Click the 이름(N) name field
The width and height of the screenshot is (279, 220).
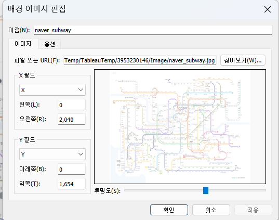153,30
